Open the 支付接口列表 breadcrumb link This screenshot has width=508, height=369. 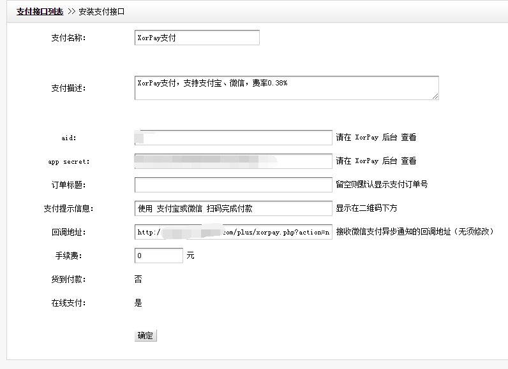pos(40,11)
